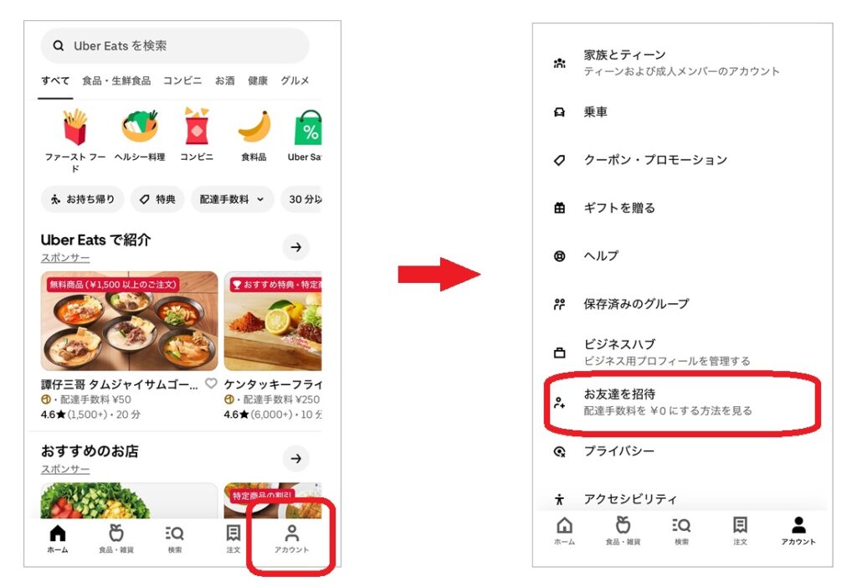Open the Uber Savings green bag icon
The height and width of the screenshot is (587, 857).
point(308,127)
